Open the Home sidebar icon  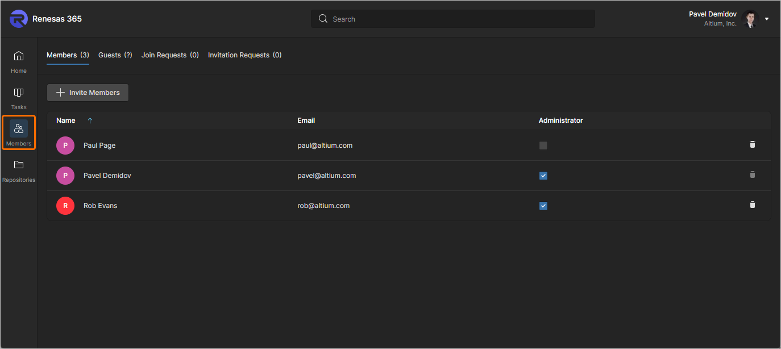19,56
